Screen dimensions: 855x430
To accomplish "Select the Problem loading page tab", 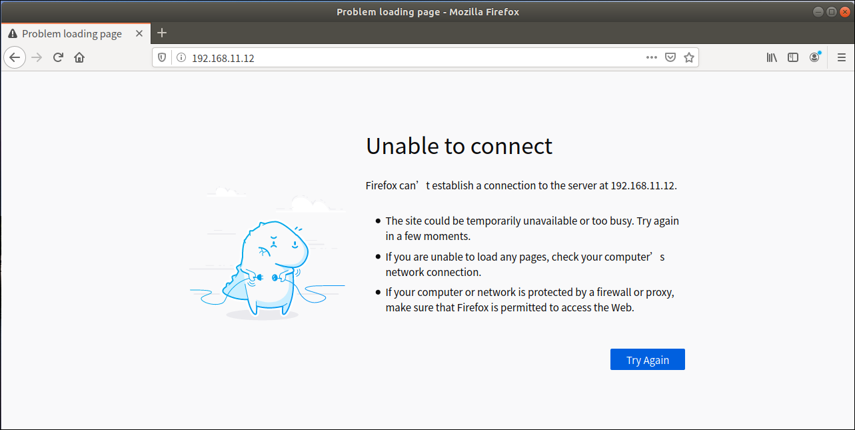I will [x=75, y=33].
